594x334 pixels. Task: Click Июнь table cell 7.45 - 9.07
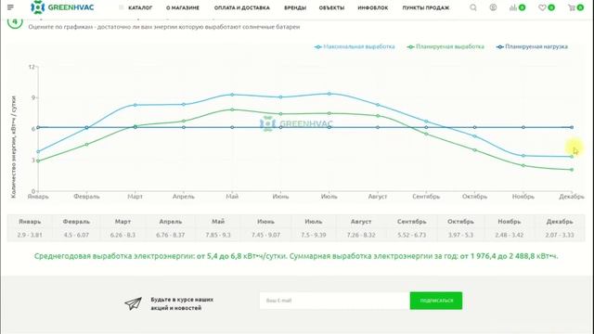265,235
